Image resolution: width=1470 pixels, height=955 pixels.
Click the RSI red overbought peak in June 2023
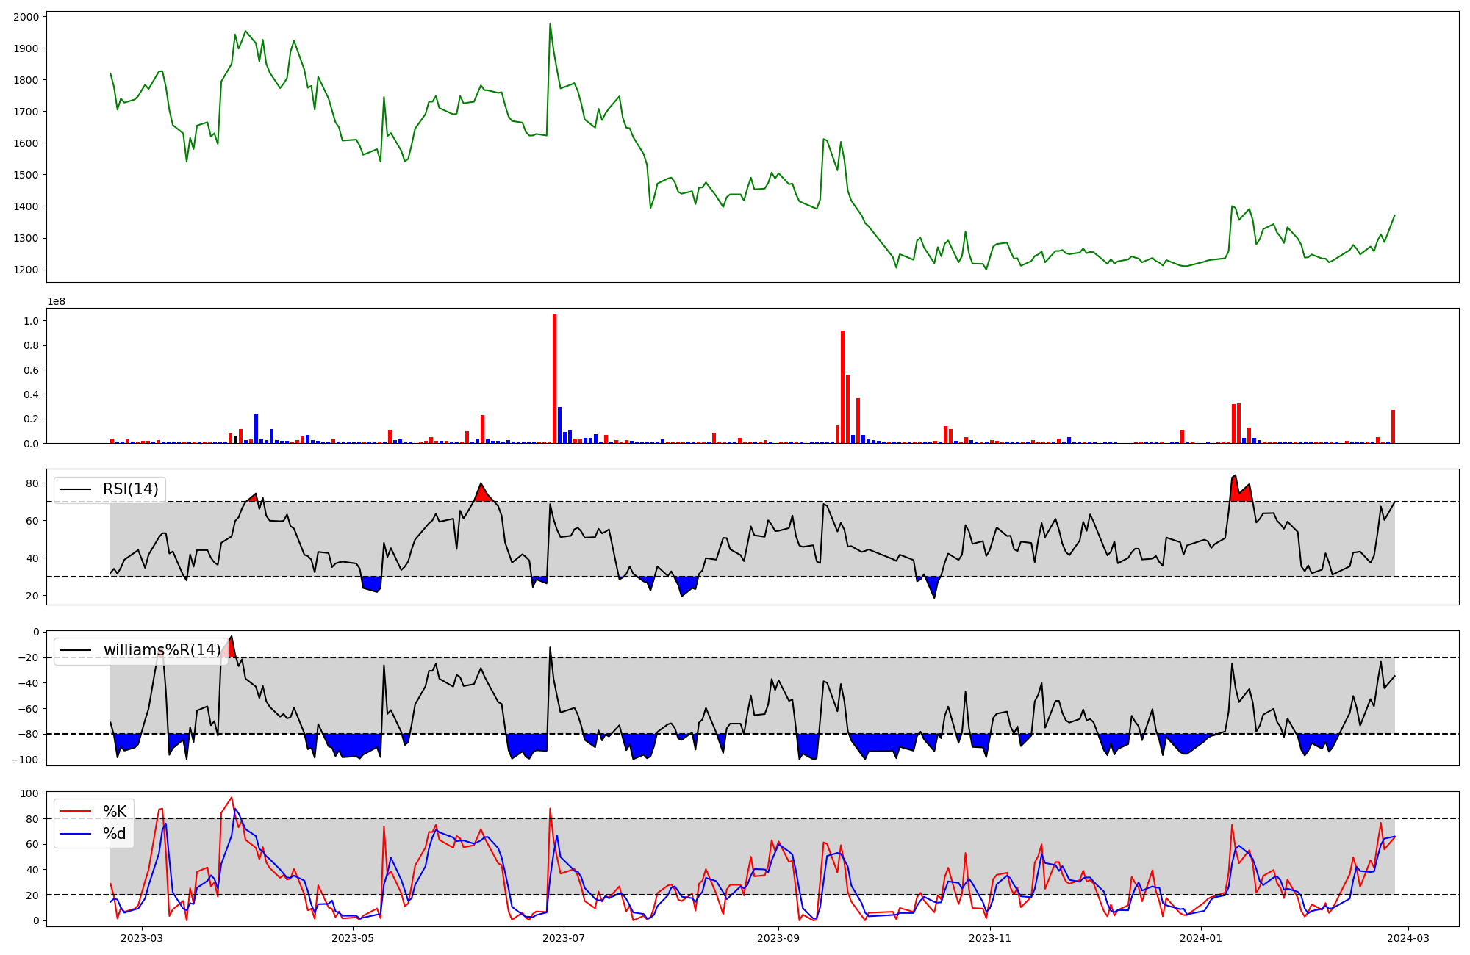(x=482, y=494)
